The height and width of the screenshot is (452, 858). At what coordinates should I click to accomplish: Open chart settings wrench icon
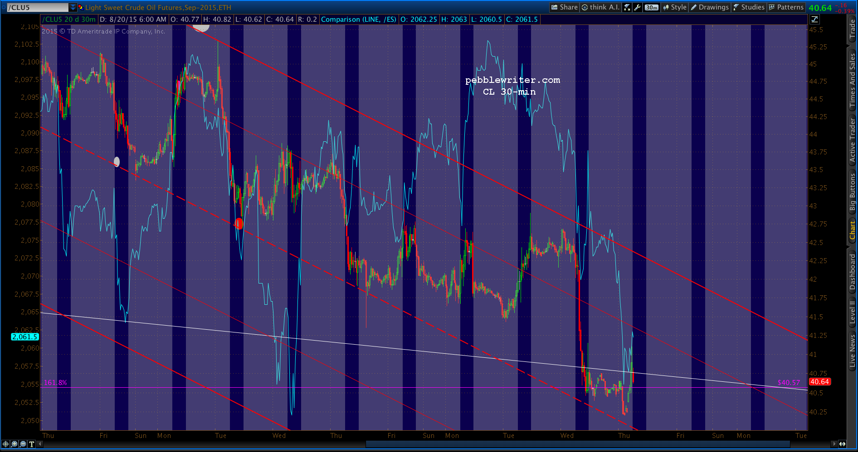(x=638, y=7)
